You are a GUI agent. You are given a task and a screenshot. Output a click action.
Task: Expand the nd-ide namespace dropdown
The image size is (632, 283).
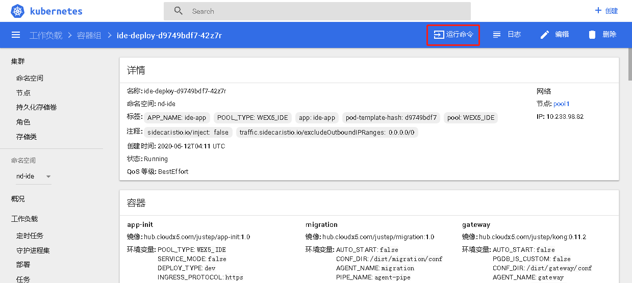[48, 176]
